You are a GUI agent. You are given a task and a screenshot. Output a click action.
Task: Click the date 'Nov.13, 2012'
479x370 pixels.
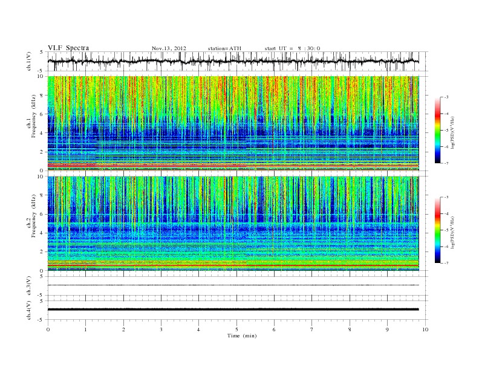click(169, 48)
